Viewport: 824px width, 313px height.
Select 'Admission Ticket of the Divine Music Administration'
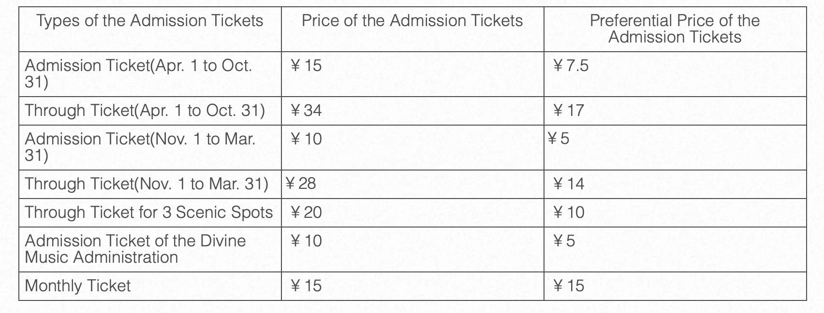coord(135,249)
